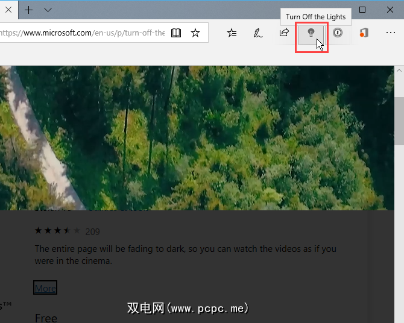Open the Office extension icon

click(x=364, y=33)
